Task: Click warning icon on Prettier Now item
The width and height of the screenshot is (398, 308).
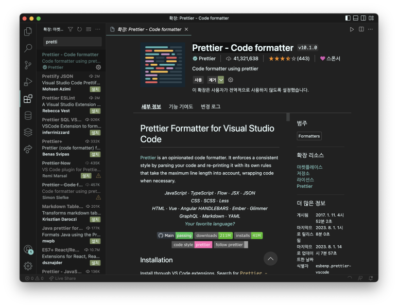Action: tap(98, 176)
